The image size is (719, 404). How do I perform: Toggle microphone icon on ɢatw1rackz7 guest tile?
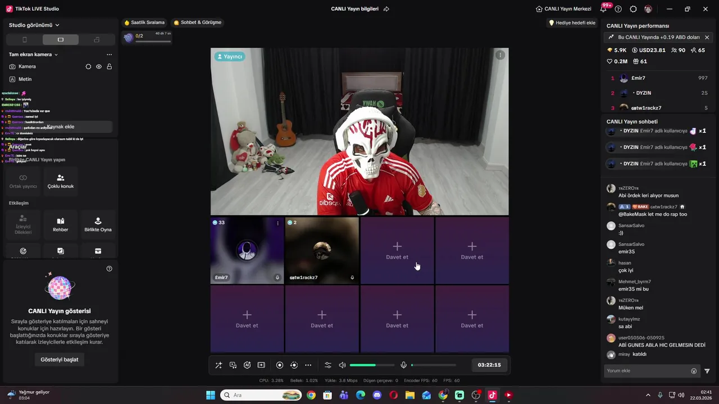pyautogui.click(x=352, y=277)
